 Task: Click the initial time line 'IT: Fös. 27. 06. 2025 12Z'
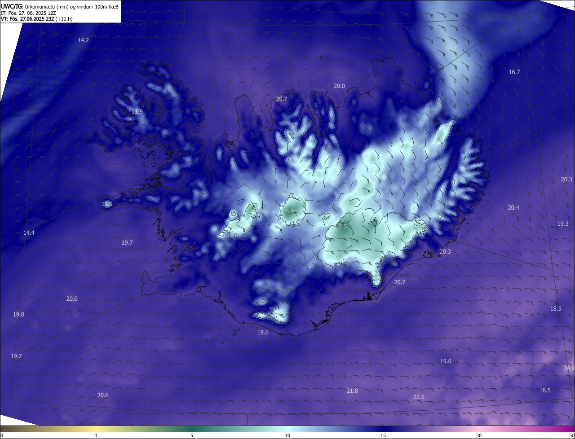pyautogui.click(x=28, y=13)
